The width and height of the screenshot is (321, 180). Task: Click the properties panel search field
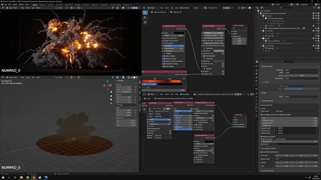coord(287,61)
